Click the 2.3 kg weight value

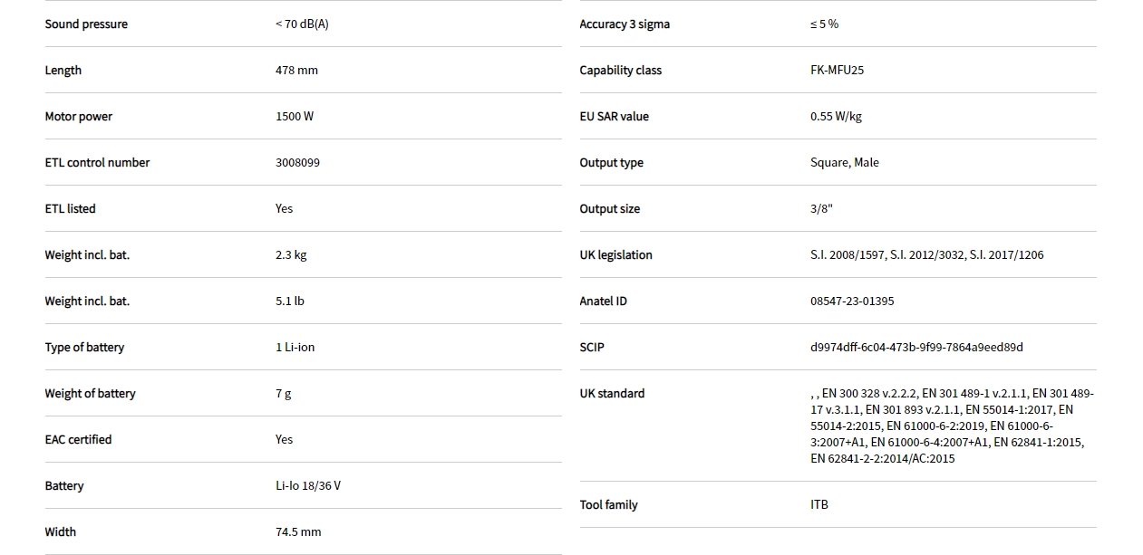click(x=291, y=255)
